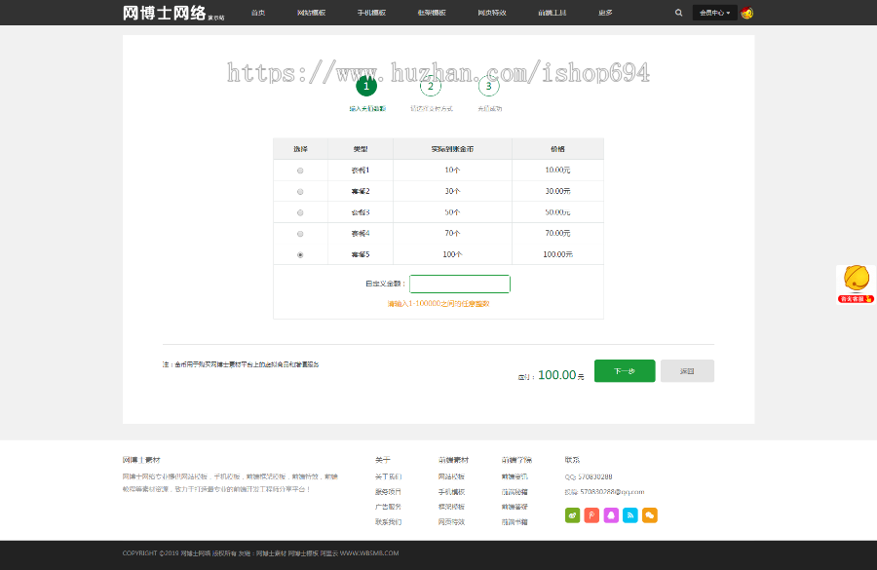The image size is (877, 570).
Task: Open the orange RSS feed icon in footer
Action: (x=629, y=516)
